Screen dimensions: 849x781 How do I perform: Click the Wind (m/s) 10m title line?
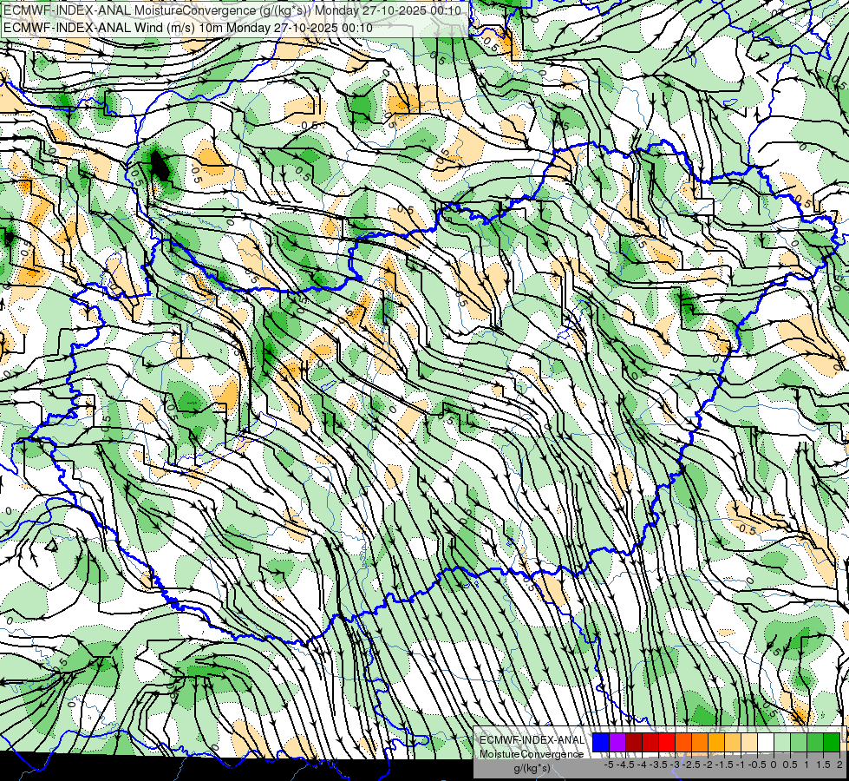[188, 27]
